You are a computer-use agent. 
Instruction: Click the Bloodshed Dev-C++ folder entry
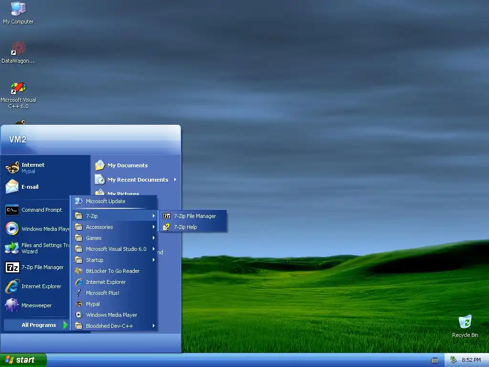[x=115, y=325]
